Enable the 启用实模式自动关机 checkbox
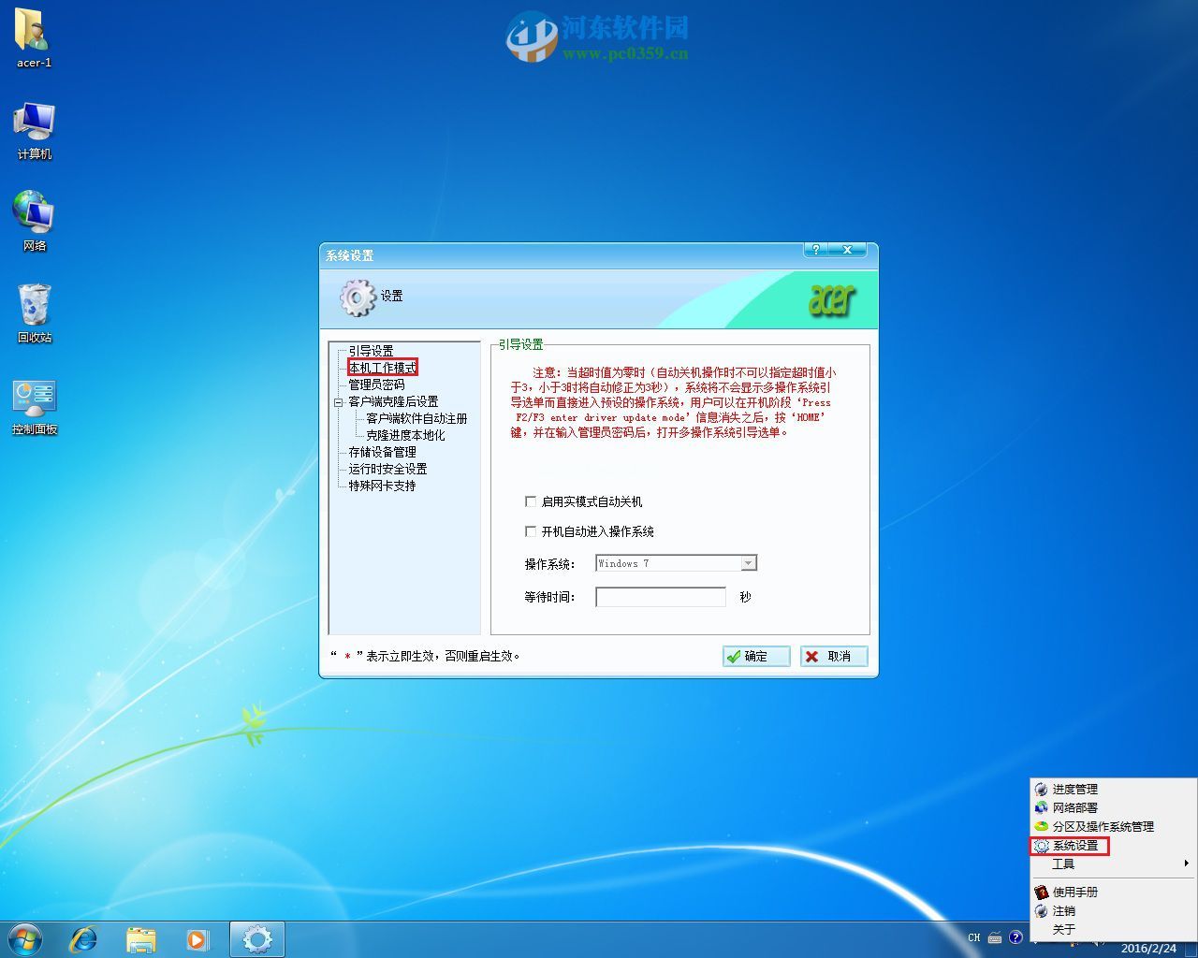Screen dimensions: 1198x958 tap(531, 501)
